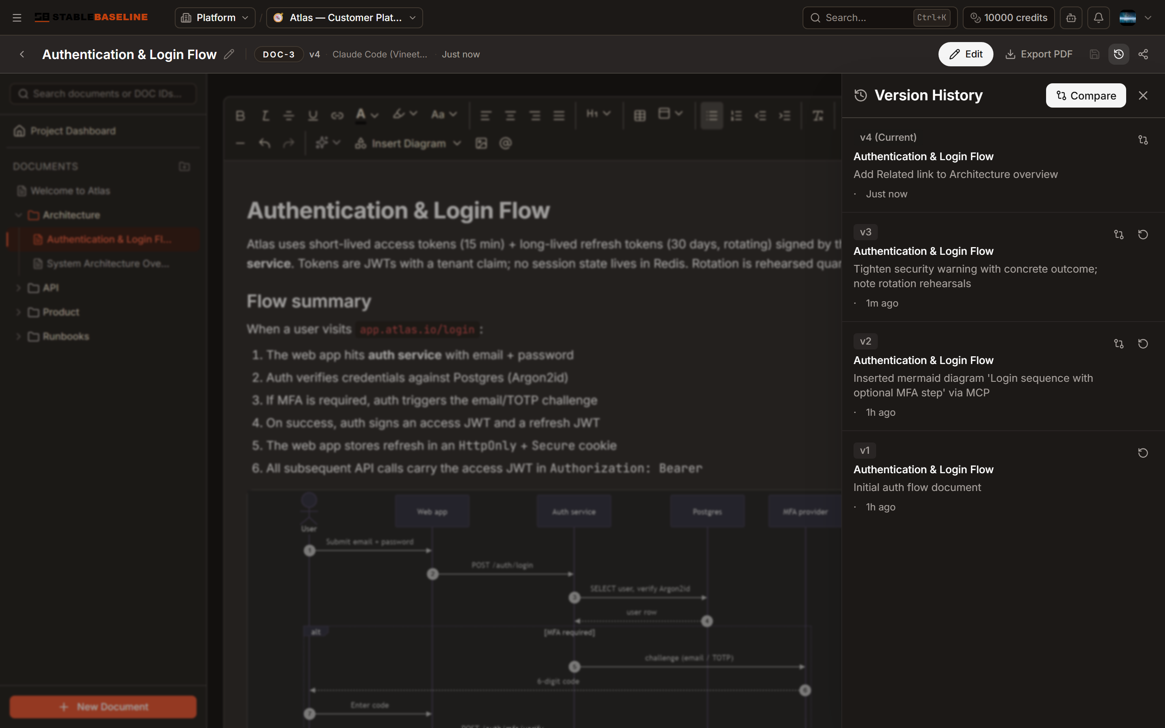Restore version v2
1165x728 pixels.
[1143, 344]
